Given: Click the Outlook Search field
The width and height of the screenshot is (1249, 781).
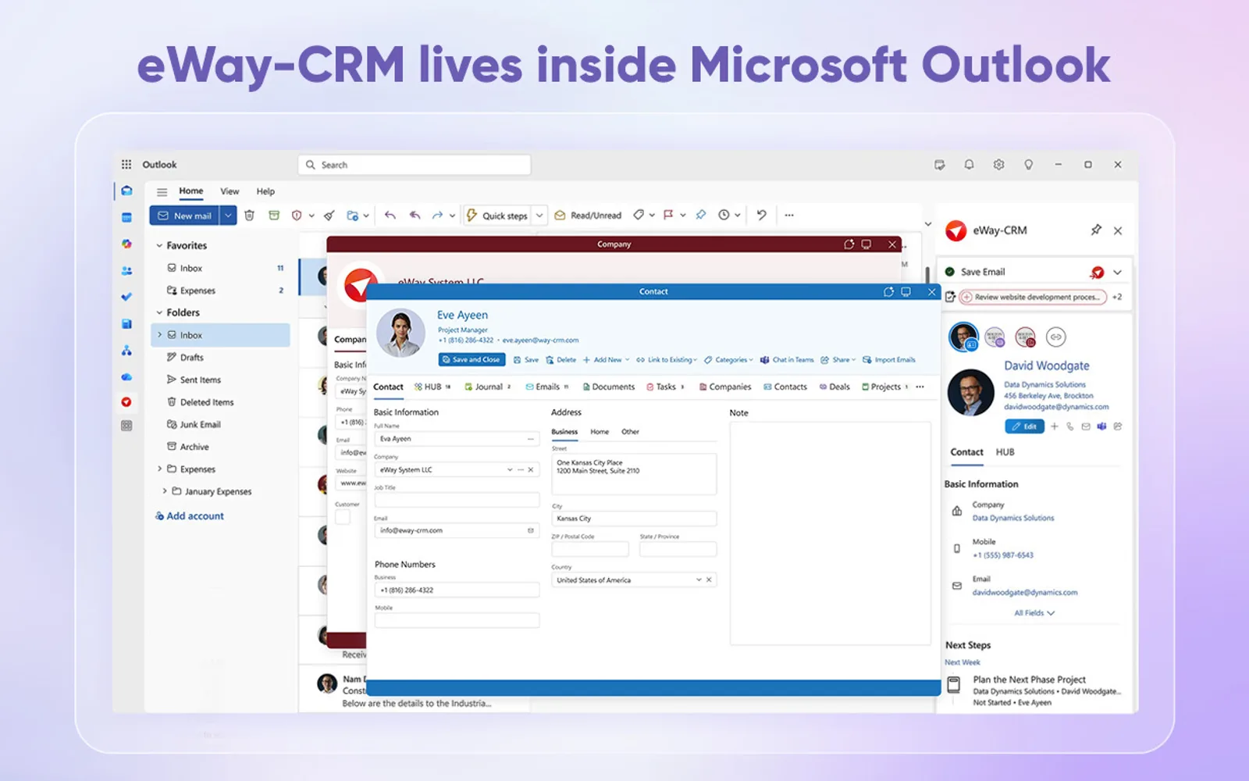Looking at the screenshot, I should tap(415, 165).
